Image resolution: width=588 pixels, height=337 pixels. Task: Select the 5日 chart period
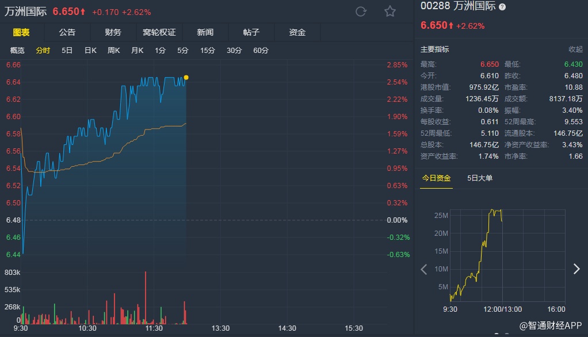click(67, 51)
